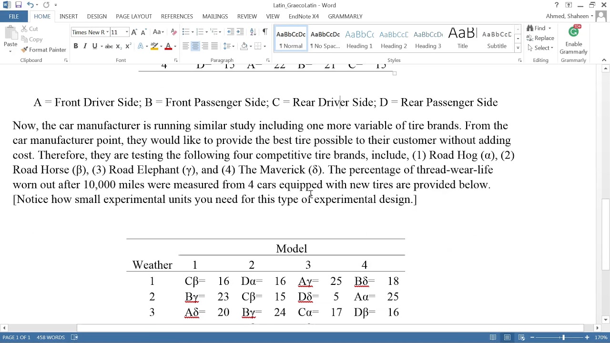Open the font name dropdown
This screenshot has width=610, height=343.
click(108, 32)
